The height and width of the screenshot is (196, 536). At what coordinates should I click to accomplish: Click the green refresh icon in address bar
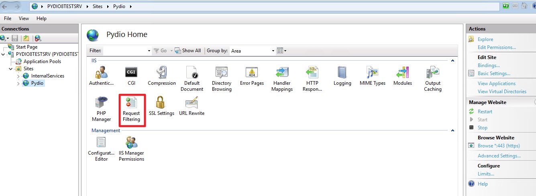tap(506, 6)
